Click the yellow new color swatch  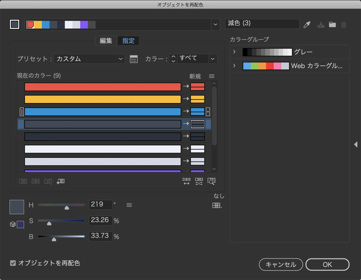197,99
